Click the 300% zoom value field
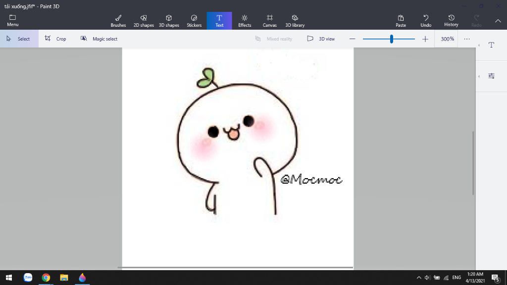The width and height of the screenshot is (507, 285). point(447,39)
